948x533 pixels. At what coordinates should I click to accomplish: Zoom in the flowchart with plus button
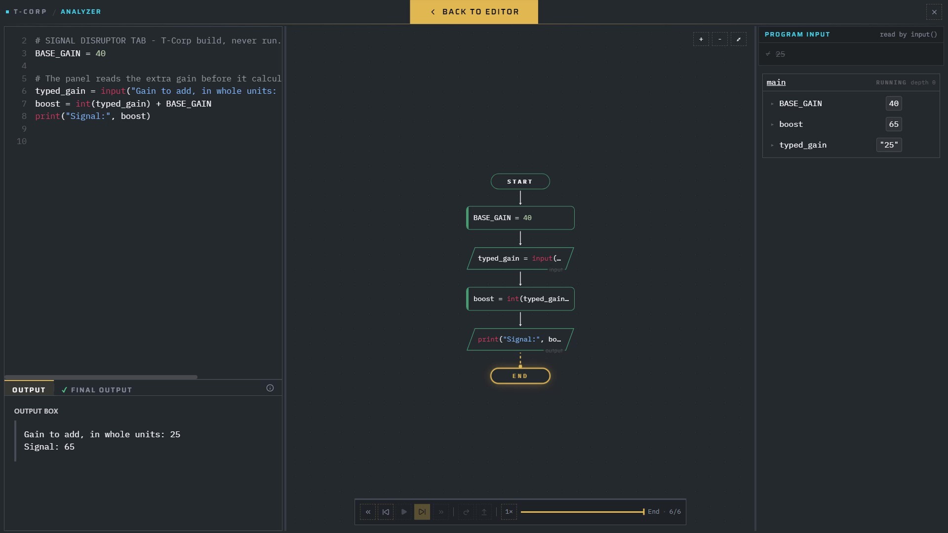(x=701, y=39)
